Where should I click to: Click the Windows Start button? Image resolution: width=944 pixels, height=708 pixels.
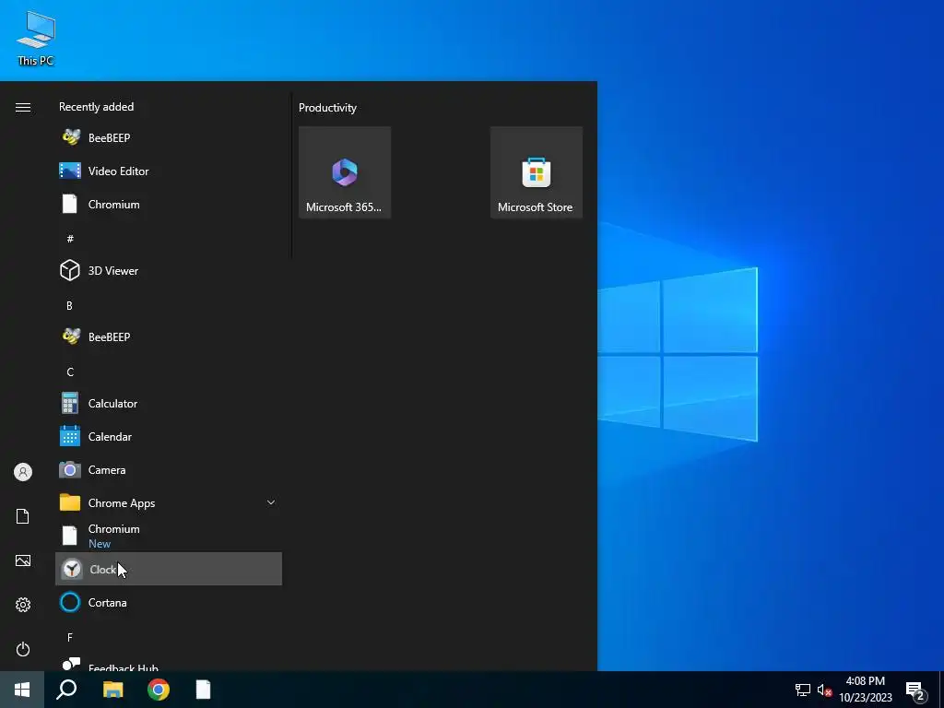[22, 690]
